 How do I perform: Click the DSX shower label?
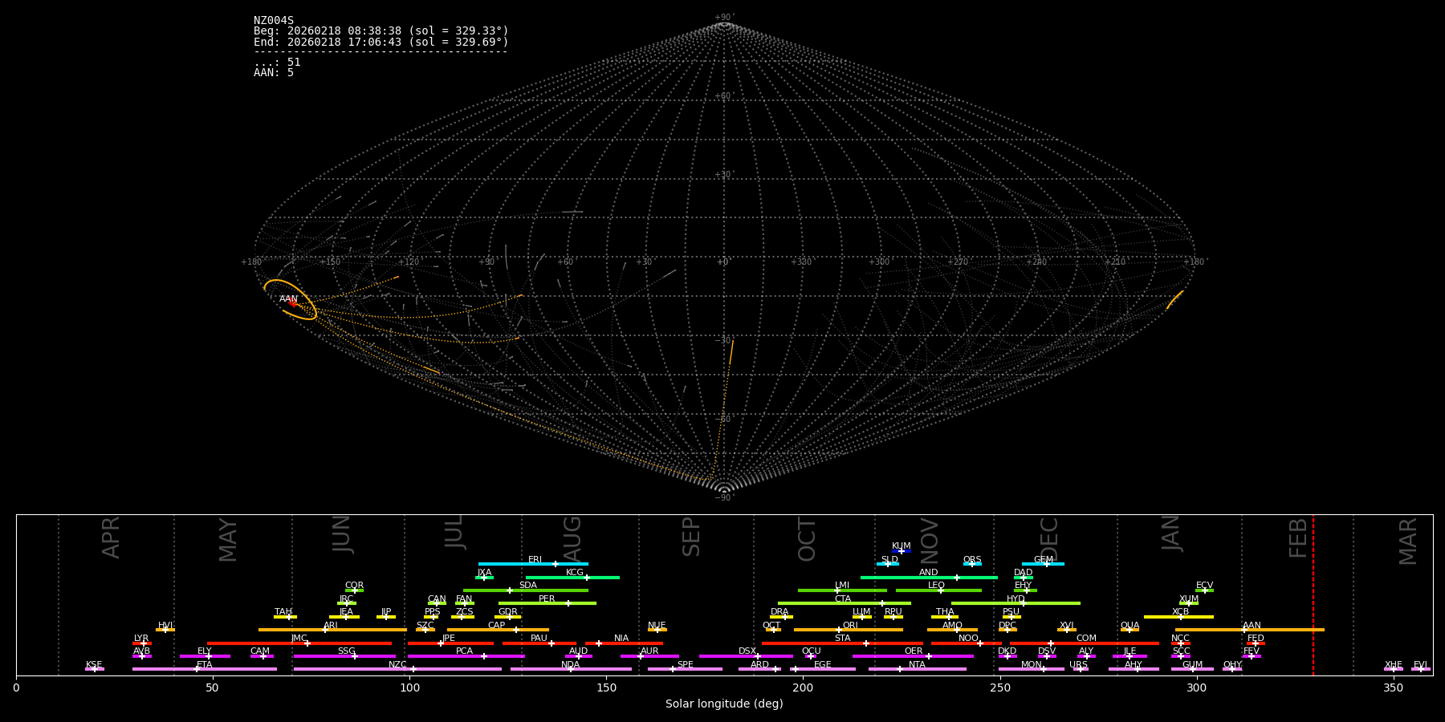[x=747, y=651]
